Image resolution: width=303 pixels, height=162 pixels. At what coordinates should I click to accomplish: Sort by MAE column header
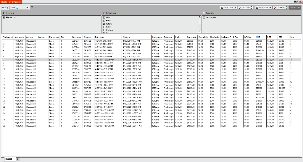pyautogui.click(x=260, y=37)
